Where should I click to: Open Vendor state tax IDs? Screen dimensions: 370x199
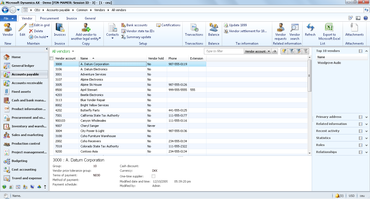[x=138, y=31]
